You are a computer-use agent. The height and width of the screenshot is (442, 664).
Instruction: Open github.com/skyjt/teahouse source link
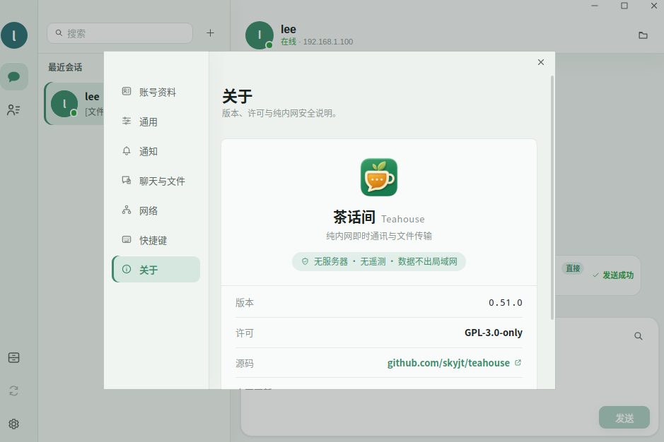coord(448,363)
